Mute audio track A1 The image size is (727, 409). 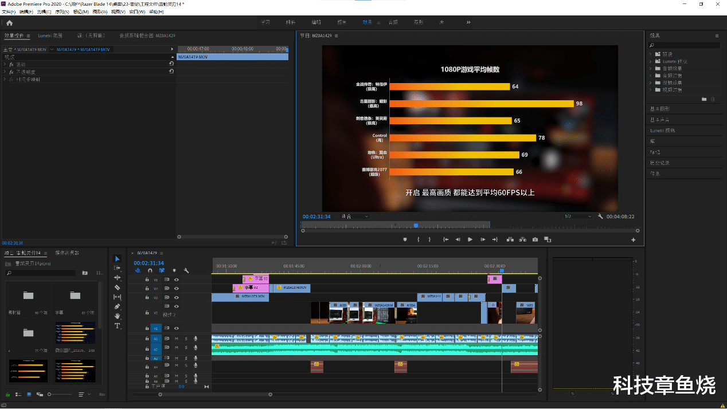[176, 339]
